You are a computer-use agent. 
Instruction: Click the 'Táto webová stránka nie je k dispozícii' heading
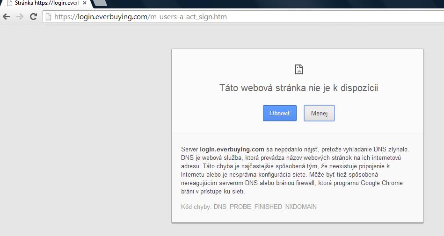[299, 88]
